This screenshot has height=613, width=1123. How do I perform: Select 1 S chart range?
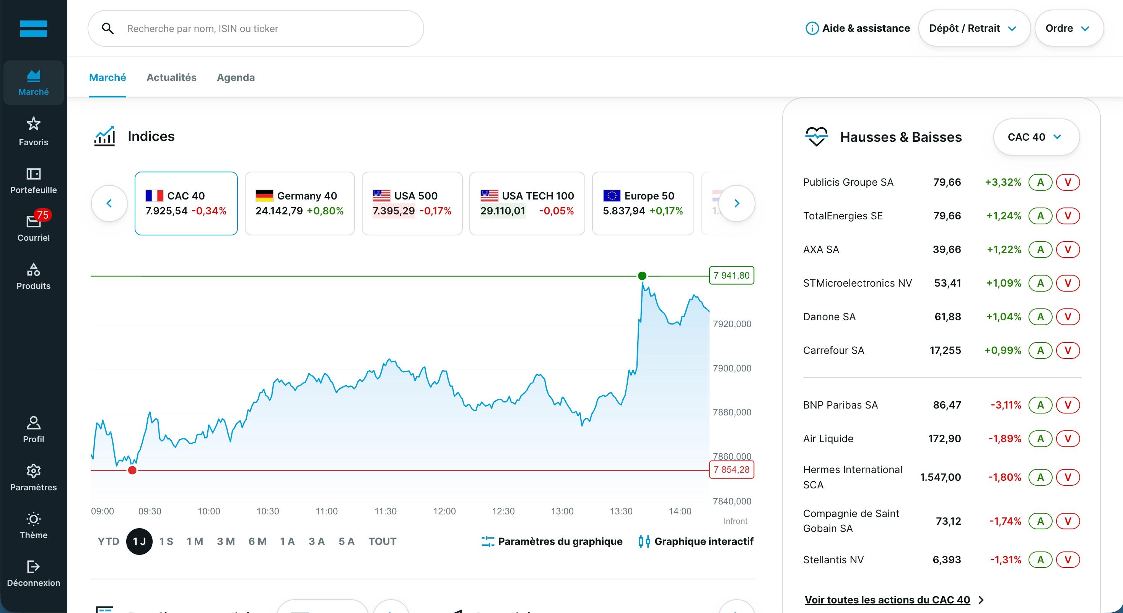click(166, 542)
